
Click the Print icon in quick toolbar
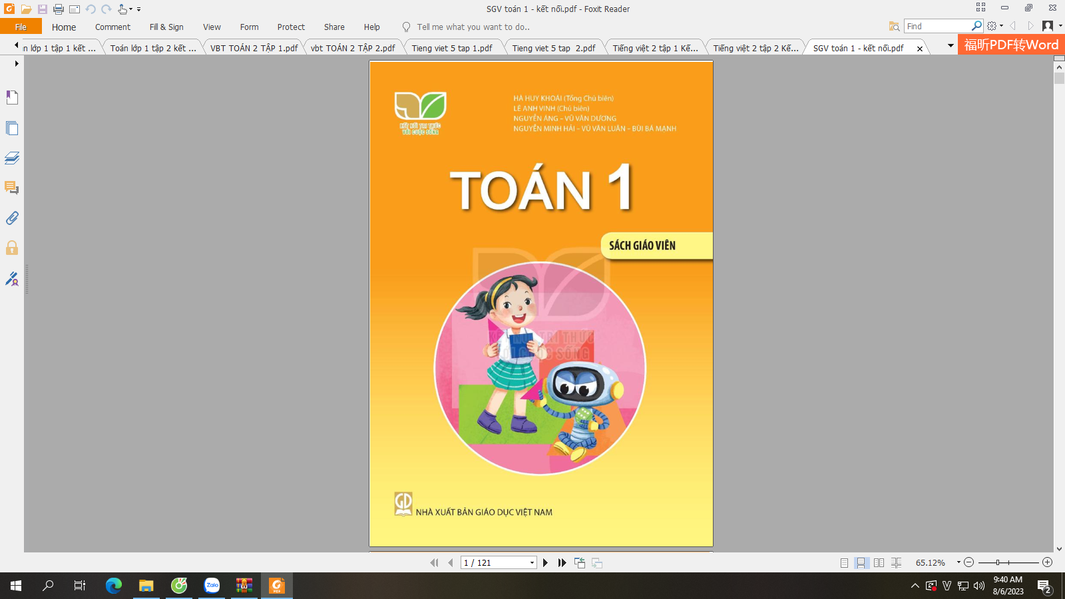[x=59, y=9]
